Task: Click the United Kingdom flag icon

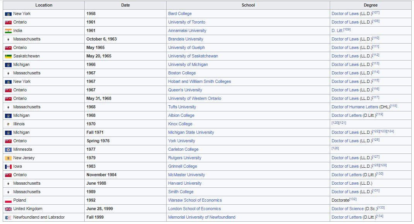Action: (8, 209)
